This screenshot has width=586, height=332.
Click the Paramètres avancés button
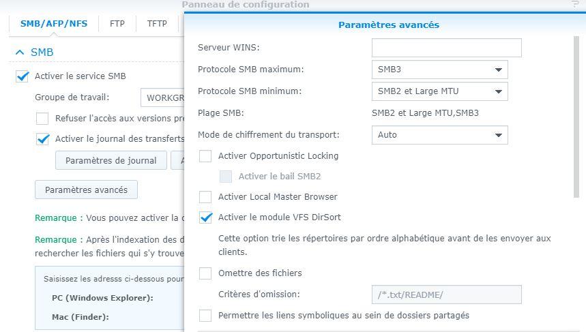pos(86,190)
